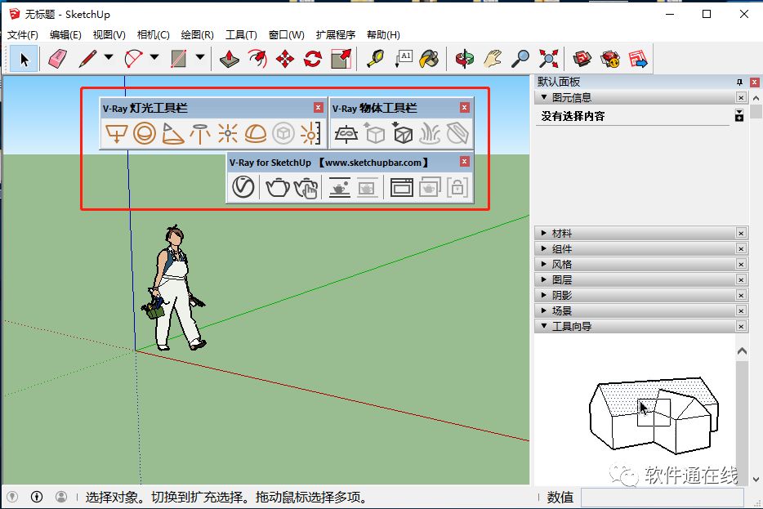The image size is (763, 509).
Task: Pick the Line pencil tool
Action: tap(87, 59)
